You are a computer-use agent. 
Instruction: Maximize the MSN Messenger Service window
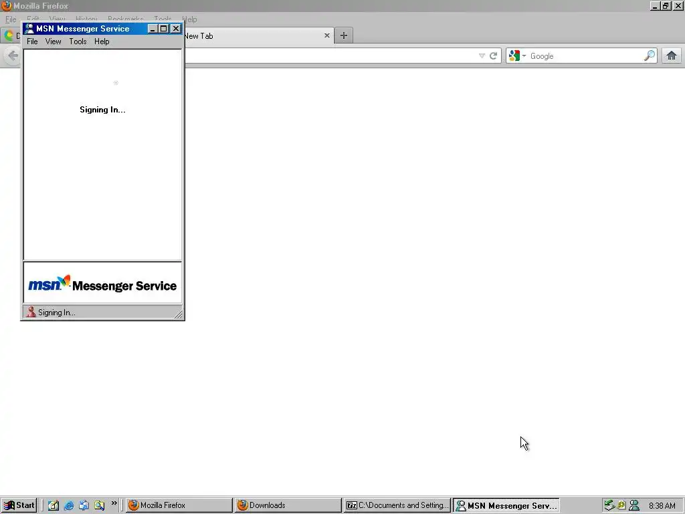click(x=163, y=29)
